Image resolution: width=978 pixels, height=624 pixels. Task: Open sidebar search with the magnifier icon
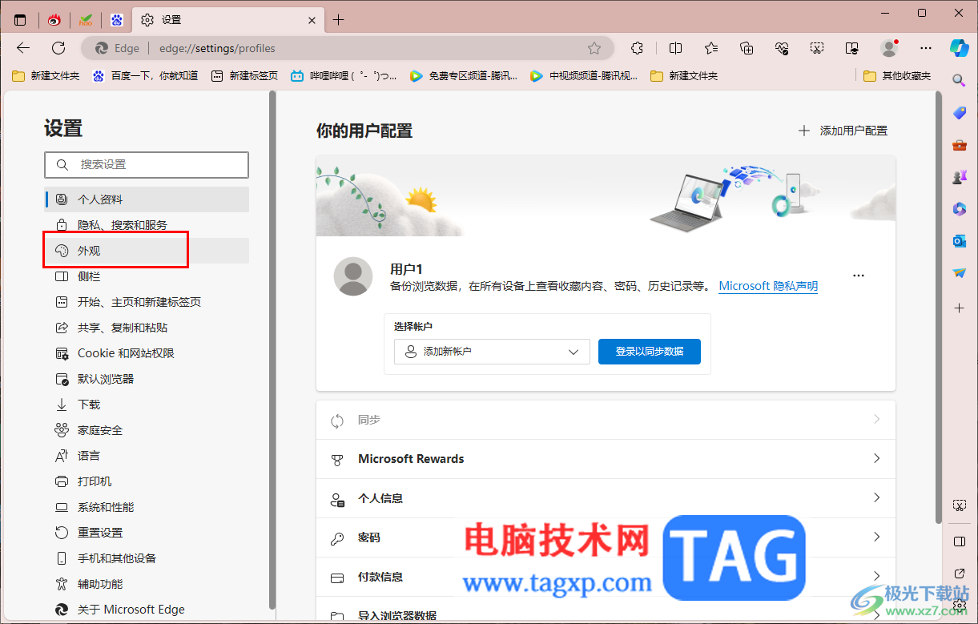point(959,80)
